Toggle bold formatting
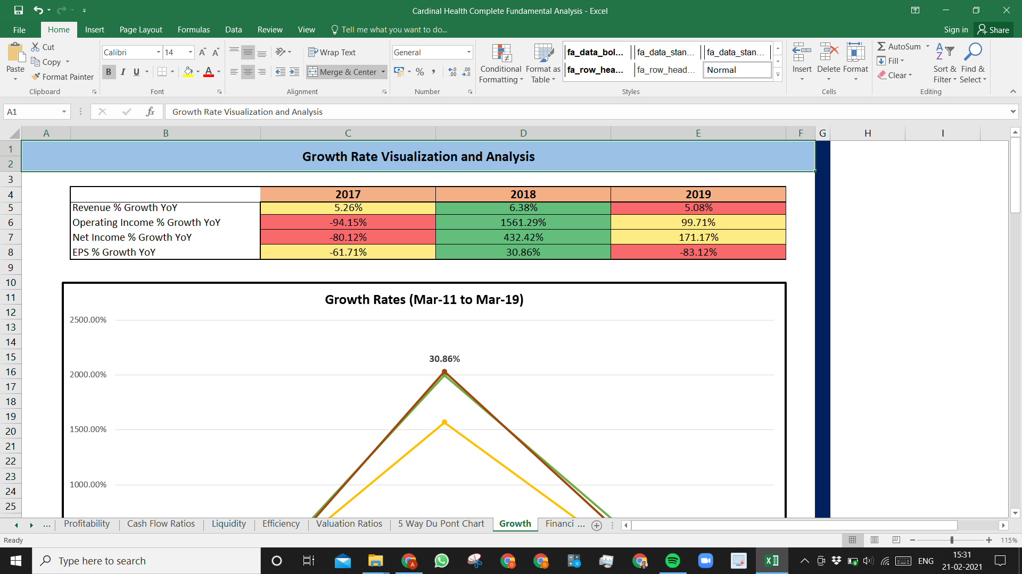1022x574 pixels. (x=109, y=72)
